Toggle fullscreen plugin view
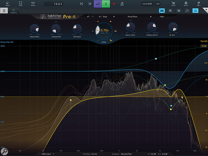 [x=162, y=11]
